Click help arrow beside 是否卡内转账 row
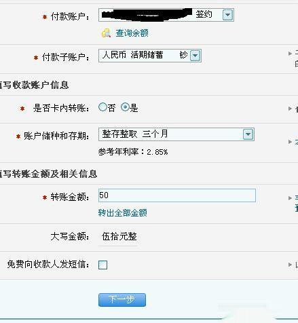 (290, 109)
